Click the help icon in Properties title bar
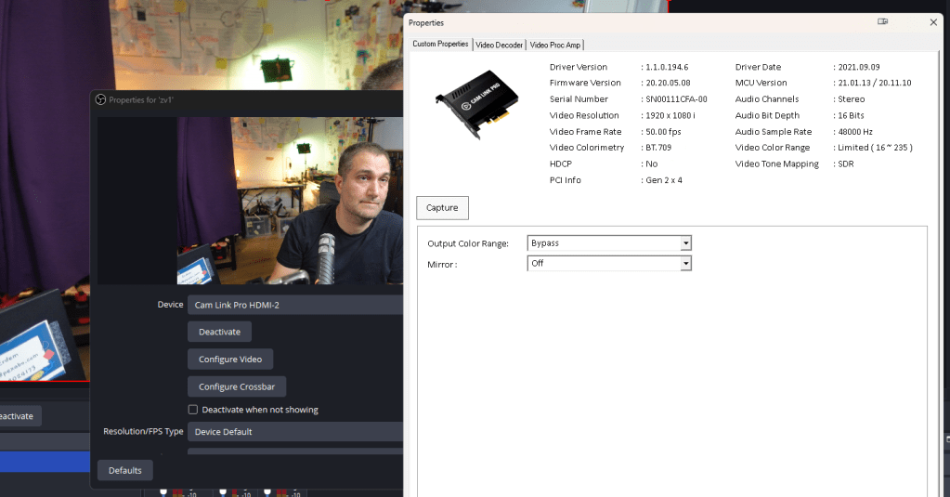 pos(883,21)
